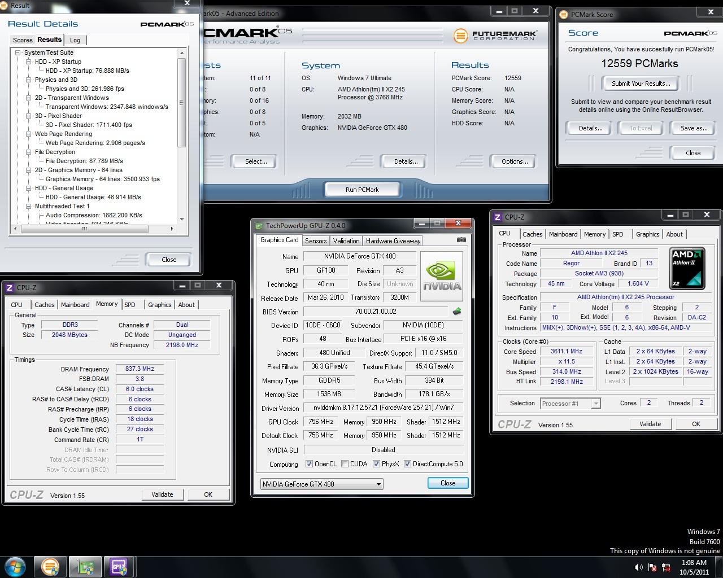Click Result tree scroll down arrow
Screen dimensions: 723x578
point(182,220)
